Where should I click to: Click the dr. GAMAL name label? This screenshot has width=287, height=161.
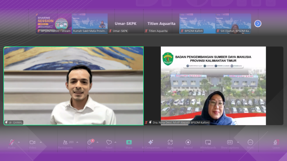16,122
